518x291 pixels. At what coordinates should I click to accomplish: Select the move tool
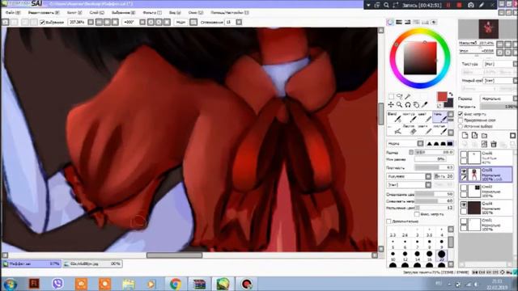coord(391,104)
